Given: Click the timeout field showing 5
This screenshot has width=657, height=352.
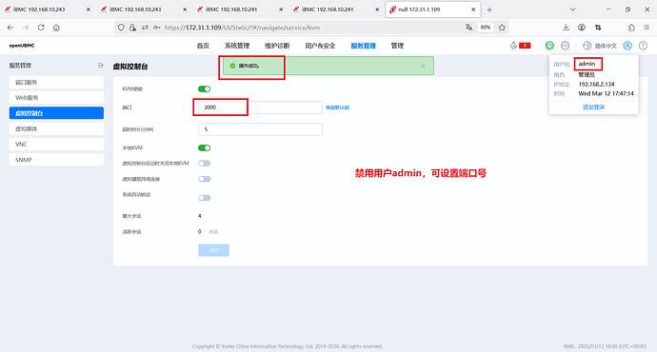Looking at the screenshot, I should [x=260, y=129].
